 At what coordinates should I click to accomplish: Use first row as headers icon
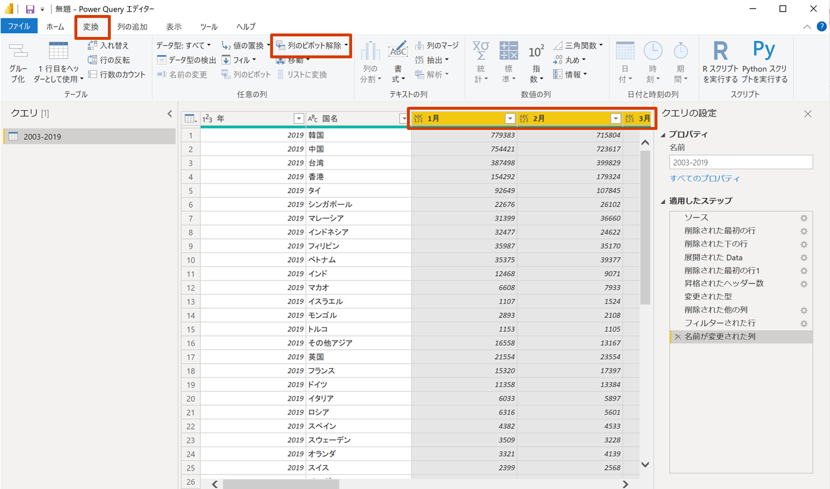coord(58,51)
